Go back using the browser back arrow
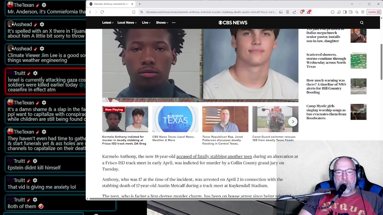This screenshot has height=215, width=383. tap(90, 12)
